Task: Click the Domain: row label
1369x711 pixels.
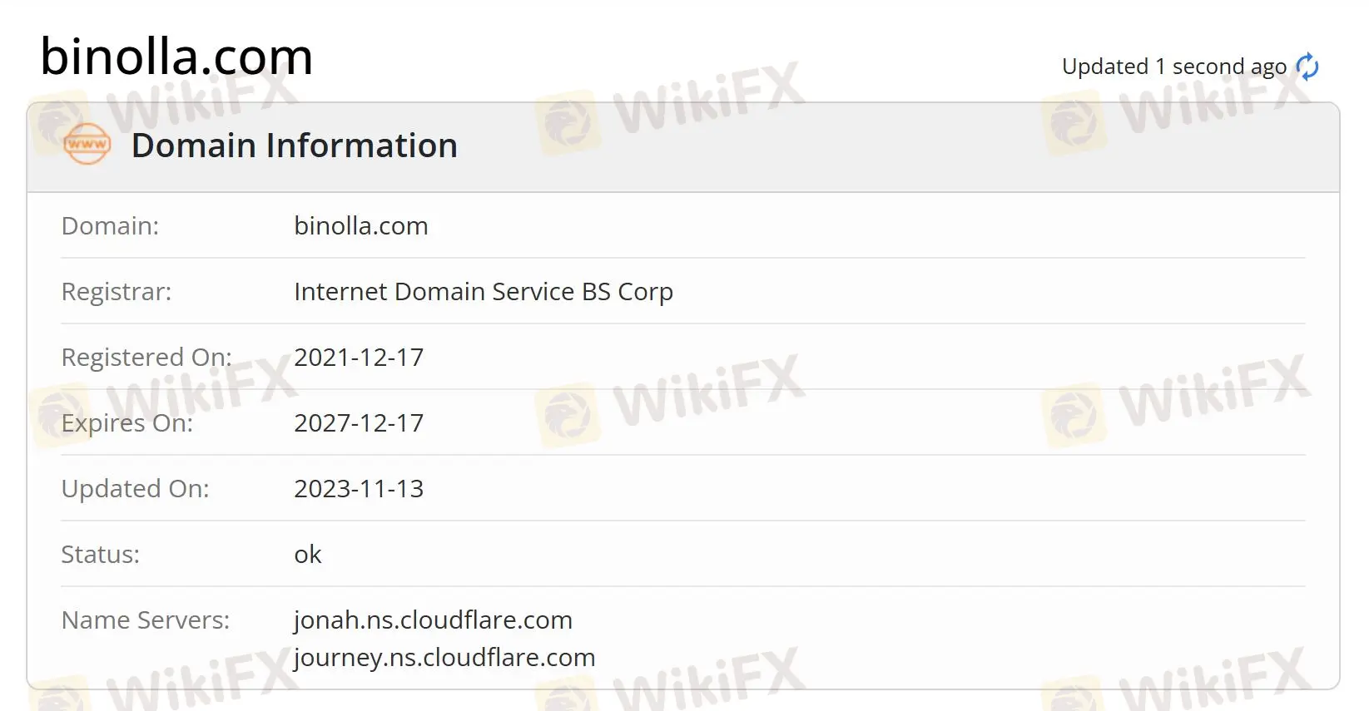Action: (110, 225)
